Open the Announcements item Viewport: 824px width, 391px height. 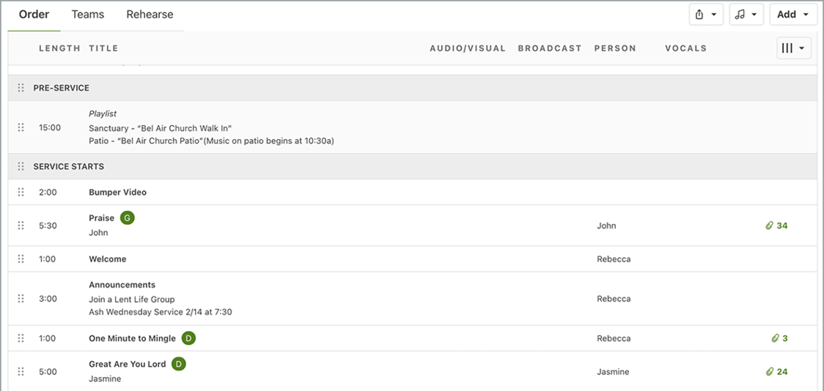pos(122,285)
